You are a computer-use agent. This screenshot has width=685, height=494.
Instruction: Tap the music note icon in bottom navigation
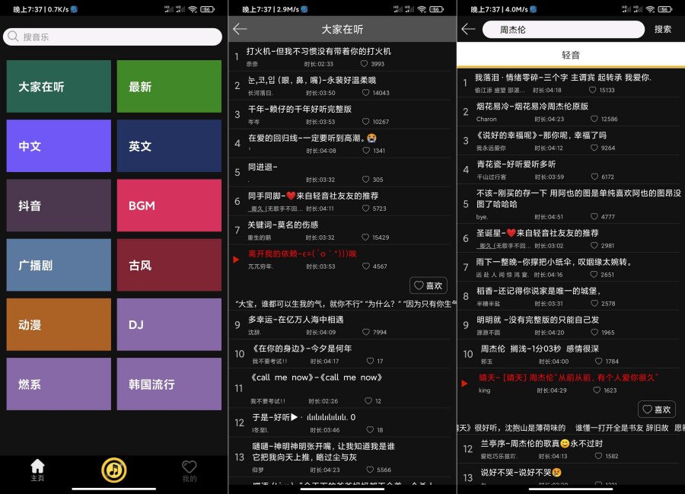113,469
